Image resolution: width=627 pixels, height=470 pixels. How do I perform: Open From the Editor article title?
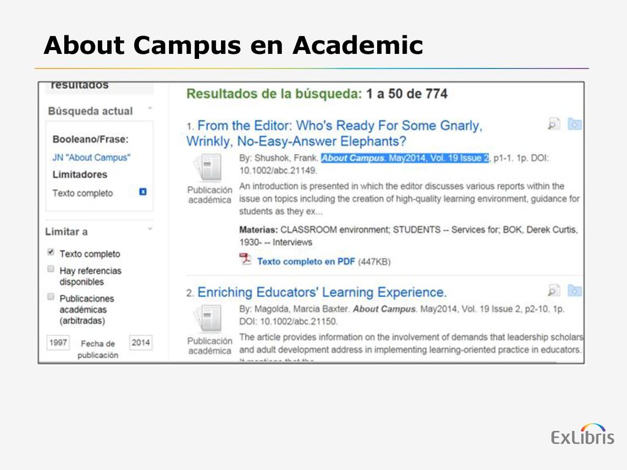(x=334, y=133)
